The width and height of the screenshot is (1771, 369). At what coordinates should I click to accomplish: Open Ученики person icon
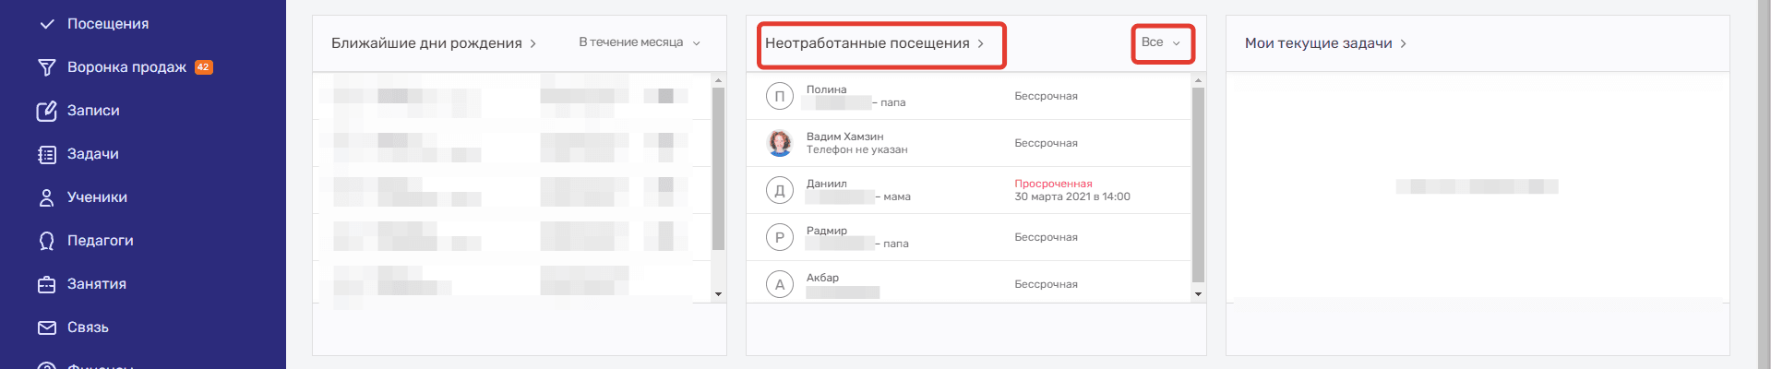coord(46,197)
